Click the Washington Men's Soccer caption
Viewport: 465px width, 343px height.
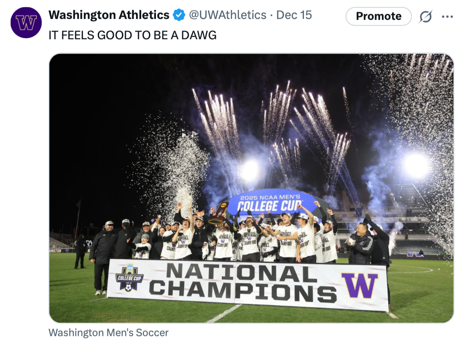[108, 332]
